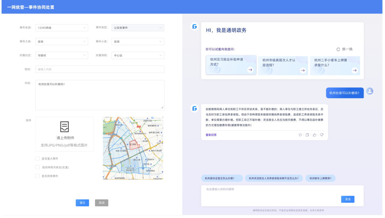Select suggested question 杭州新车上牌费用？
Screen dimensions: 385x218
coord(320,178)
